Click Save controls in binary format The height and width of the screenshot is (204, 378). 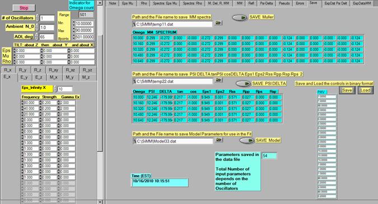(x=347, y=90)
